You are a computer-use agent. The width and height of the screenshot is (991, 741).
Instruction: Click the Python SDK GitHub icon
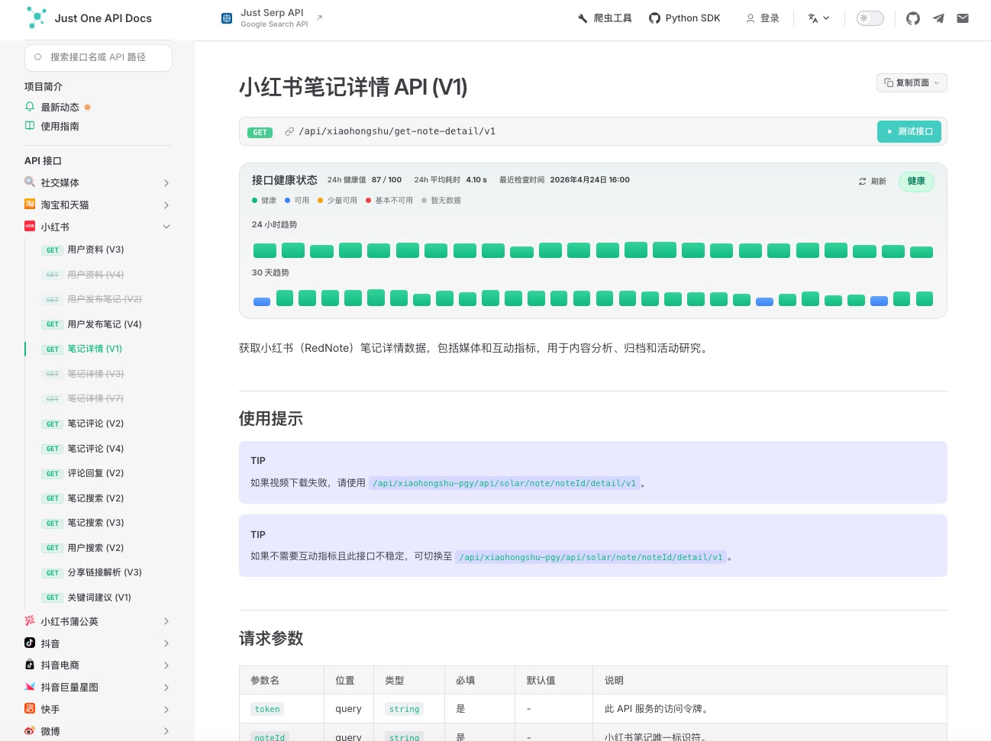pyautogui.click(x=654, y=18)
